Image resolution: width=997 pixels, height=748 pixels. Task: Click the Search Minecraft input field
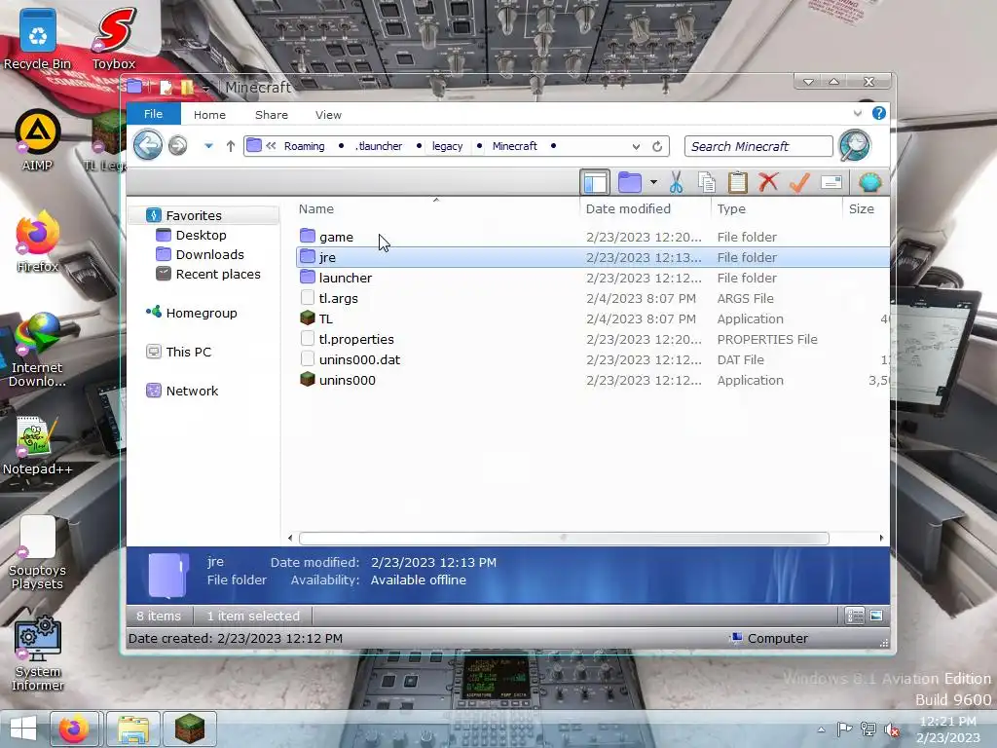(757, 146)
